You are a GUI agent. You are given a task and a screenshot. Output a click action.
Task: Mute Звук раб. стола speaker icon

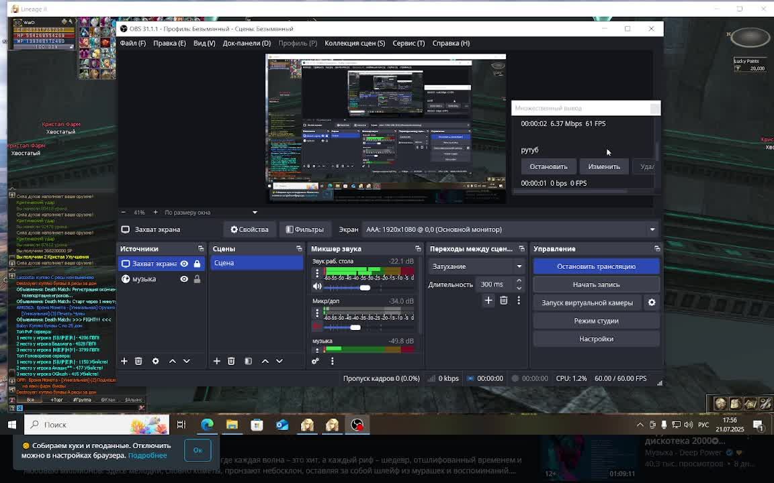(x=317, y=286)
